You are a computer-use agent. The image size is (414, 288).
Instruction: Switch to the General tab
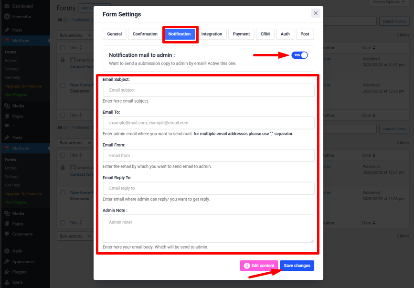click(x=114, y=34)
